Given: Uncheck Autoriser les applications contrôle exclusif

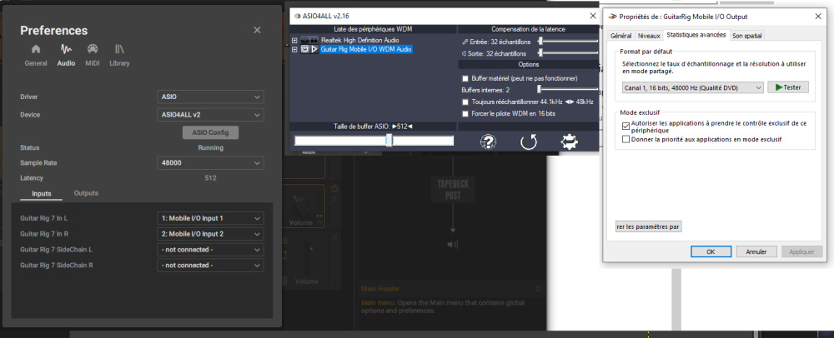Looking at the screenshot, I should point(625,126).
